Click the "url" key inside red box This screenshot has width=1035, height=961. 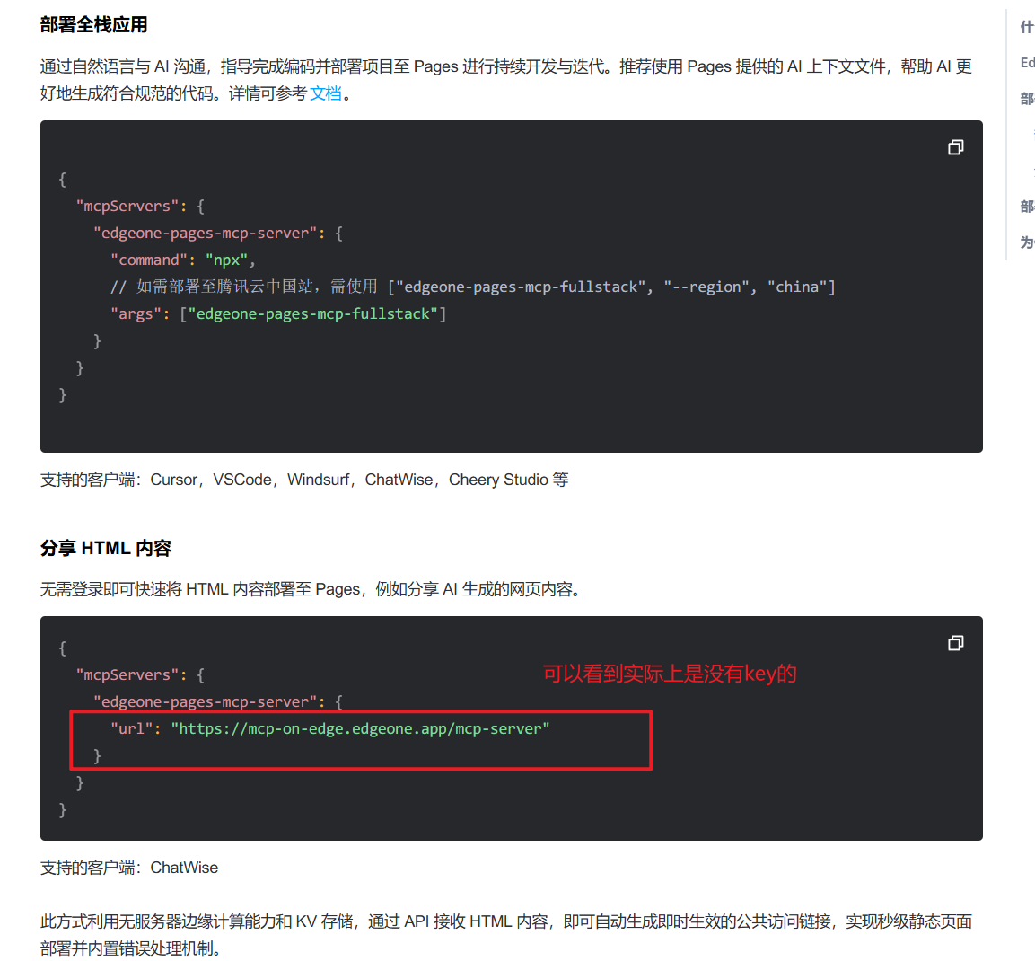[131, 728]
